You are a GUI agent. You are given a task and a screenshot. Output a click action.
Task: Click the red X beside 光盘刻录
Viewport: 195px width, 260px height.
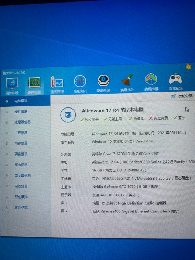[x=151, y=118]
